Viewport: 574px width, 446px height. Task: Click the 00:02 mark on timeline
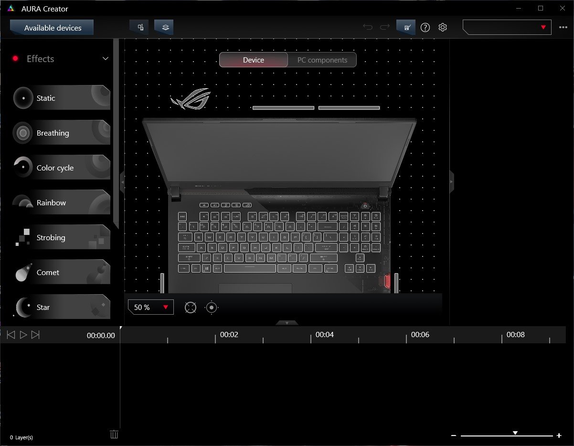coord(229,334)
